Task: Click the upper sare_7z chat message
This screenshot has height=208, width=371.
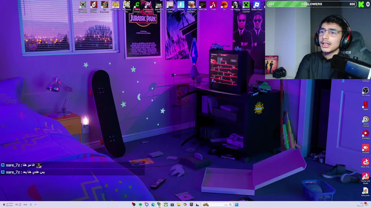Action: point(21,165)
